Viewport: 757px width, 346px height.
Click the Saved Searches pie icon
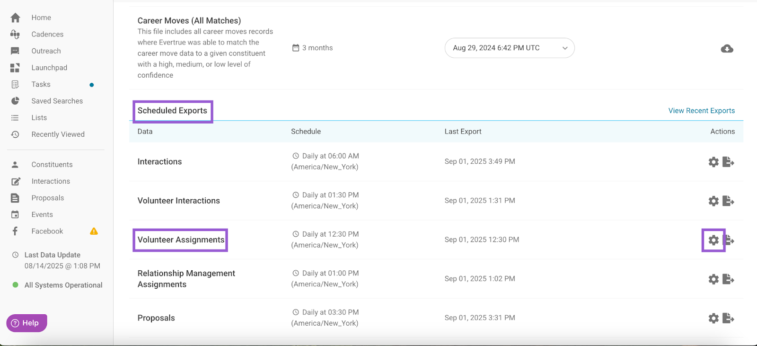(15, 101)
